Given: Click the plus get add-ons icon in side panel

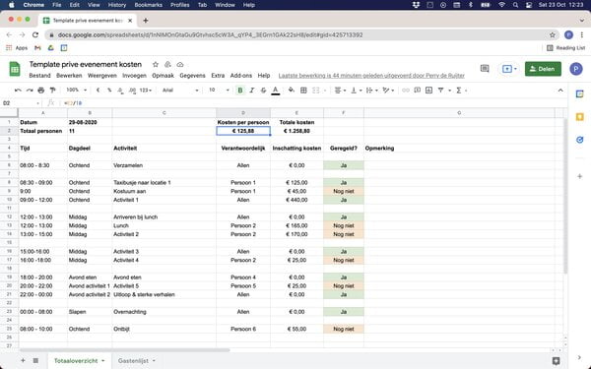Looking at the screenshot, I should coord(580,176).
